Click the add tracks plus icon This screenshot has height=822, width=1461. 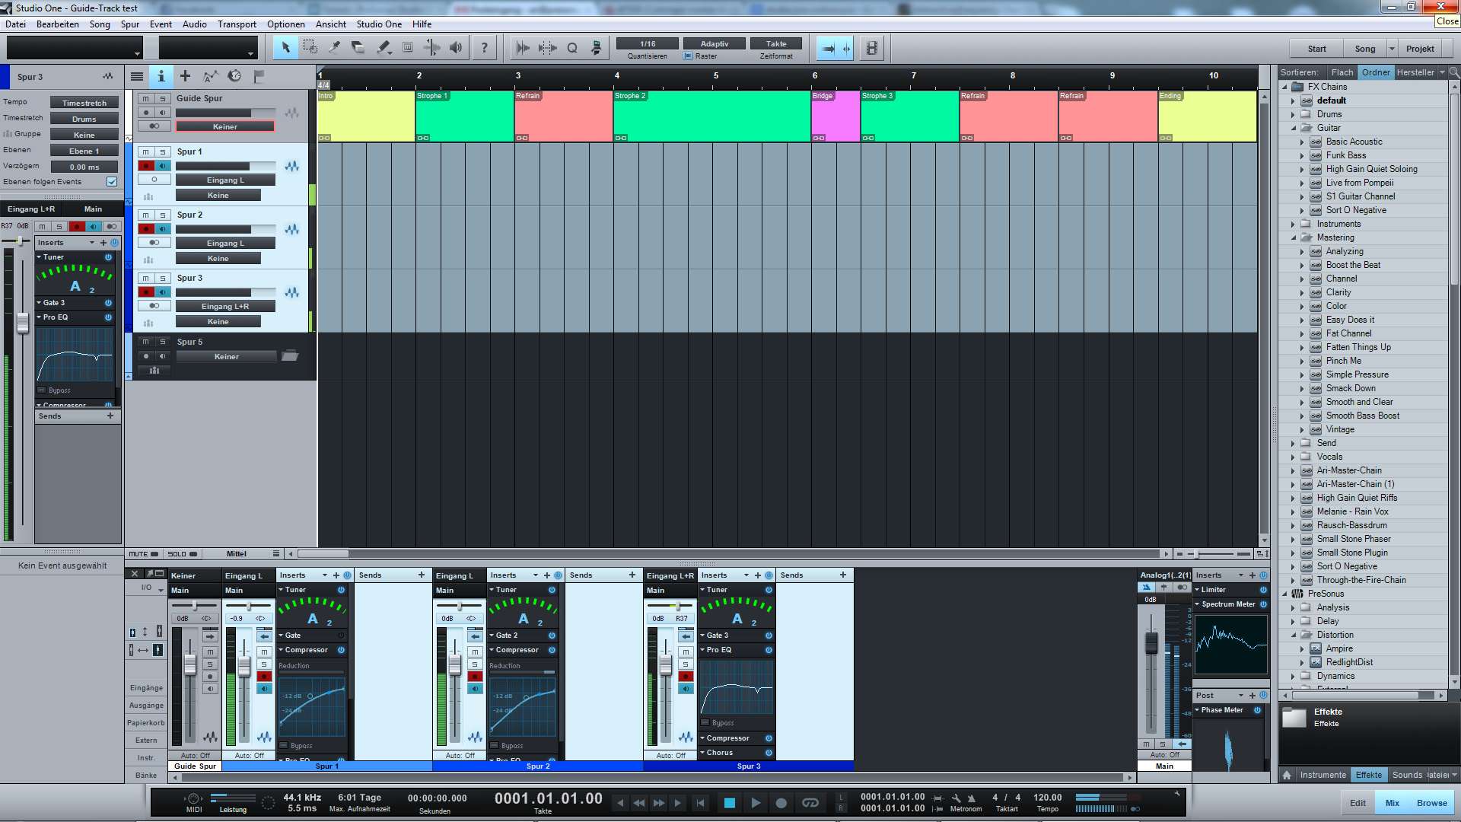(185, 76)
